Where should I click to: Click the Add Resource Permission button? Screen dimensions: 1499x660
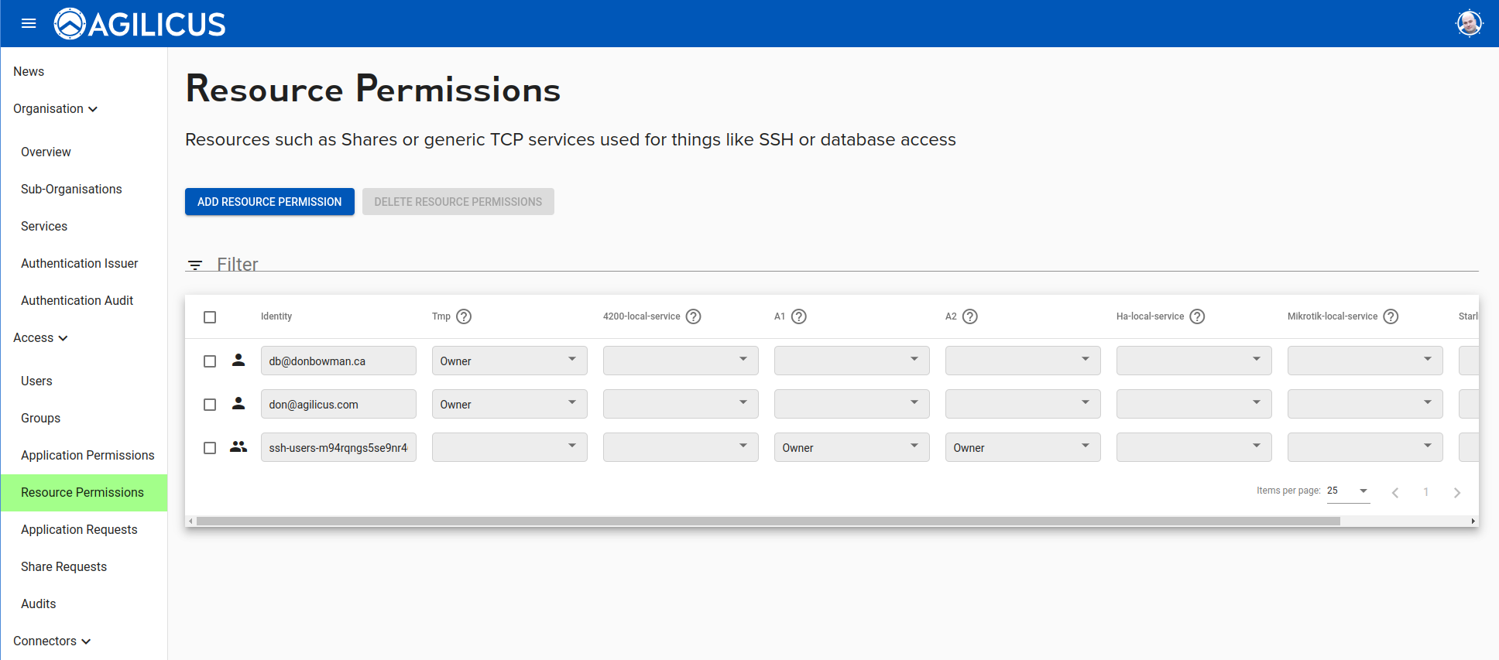pyautogui.click(x=269, y=202)
